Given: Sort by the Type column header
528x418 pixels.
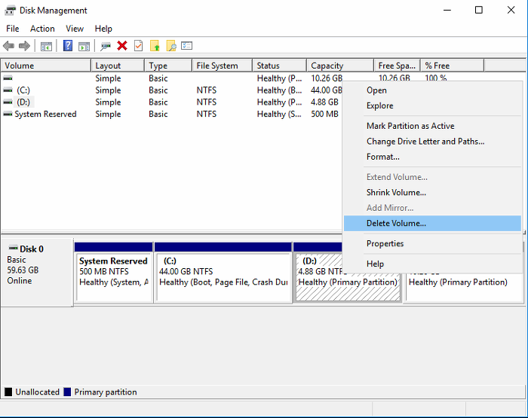Looking at the screenshot, I should click(x=168, y=66).
